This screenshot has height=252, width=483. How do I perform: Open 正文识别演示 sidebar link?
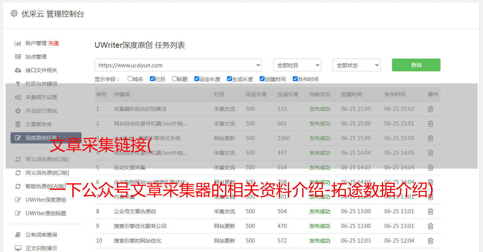coord(41,248)
